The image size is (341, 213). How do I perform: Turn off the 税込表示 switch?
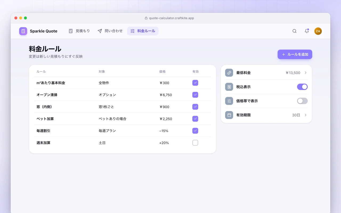(x=302, y=87)
